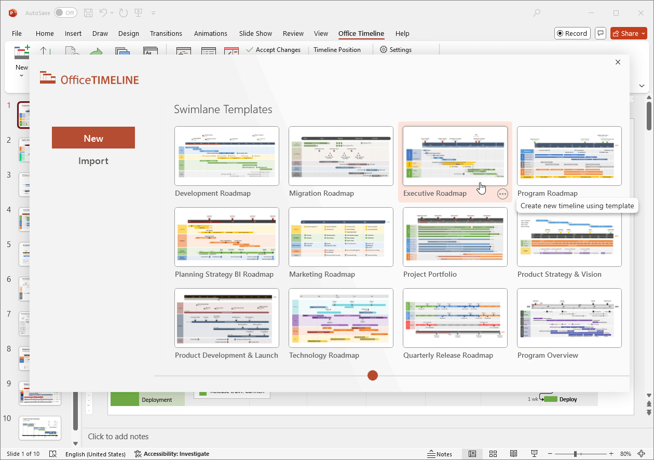Click the Notes button in status bar
Screen dimensions: 654x460
pyautogui.click(x=439, y=454)
